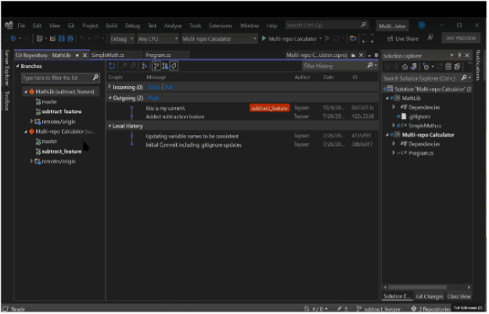Click the MathLib repository icon in Branches
489x314 pixels.
tap(31, 92)
